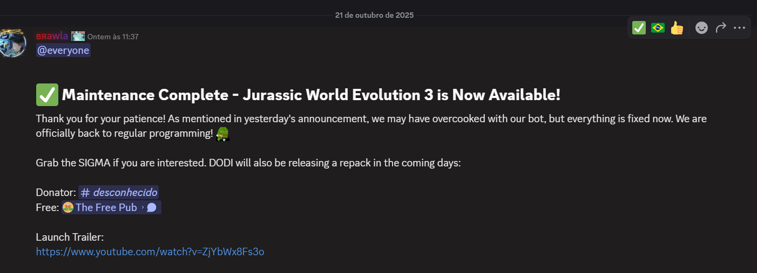Open the three-dot more options menu
The image size is (757, 273).
(x=739, y=27)
